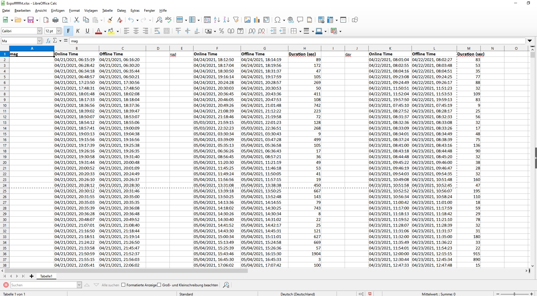This screenshot has height=296, width=537.
Task: Open the Format menu
Action: (74, 11)
